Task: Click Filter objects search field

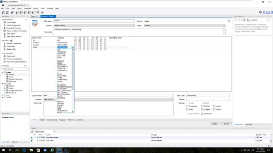Action: click(16, 69)
